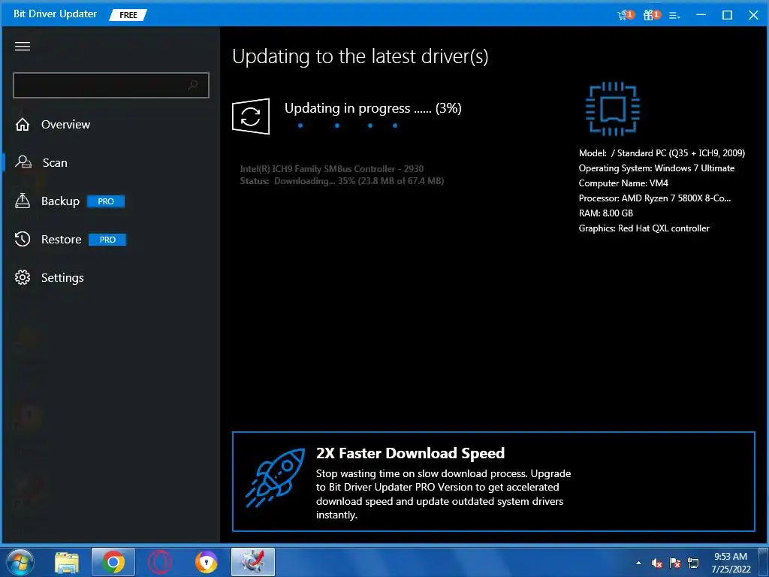
Task: Open Opera browser from taskbar
Action: pyautogui.click(x=160, y=562)
